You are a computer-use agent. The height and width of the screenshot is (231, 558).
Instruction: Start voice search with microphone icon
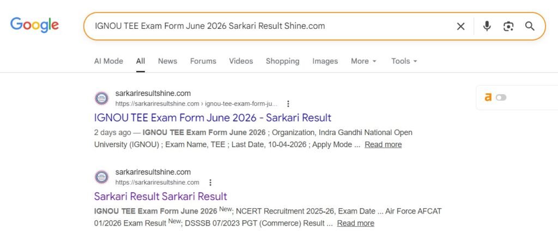coord(487,26)
